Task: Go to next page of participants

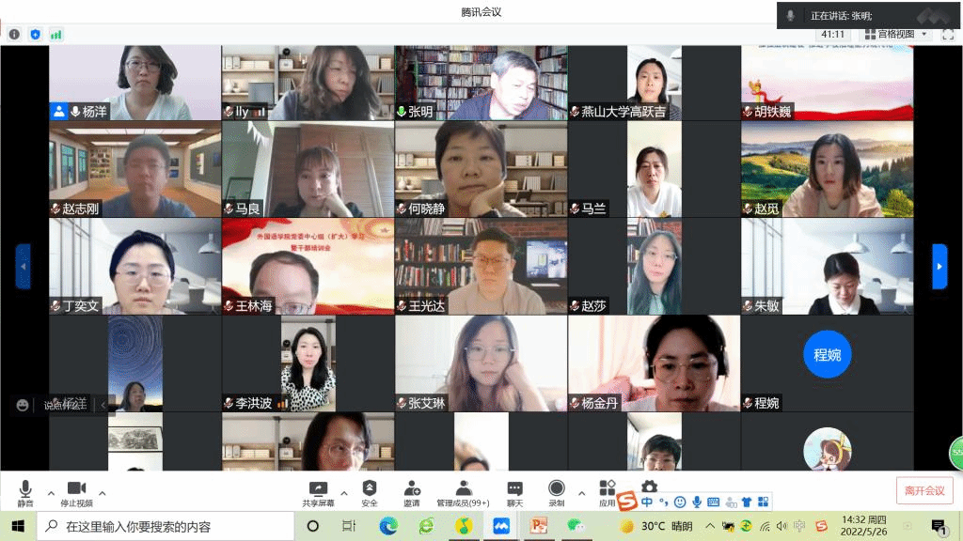Action: pyautogui.click(x=939, y=267)
